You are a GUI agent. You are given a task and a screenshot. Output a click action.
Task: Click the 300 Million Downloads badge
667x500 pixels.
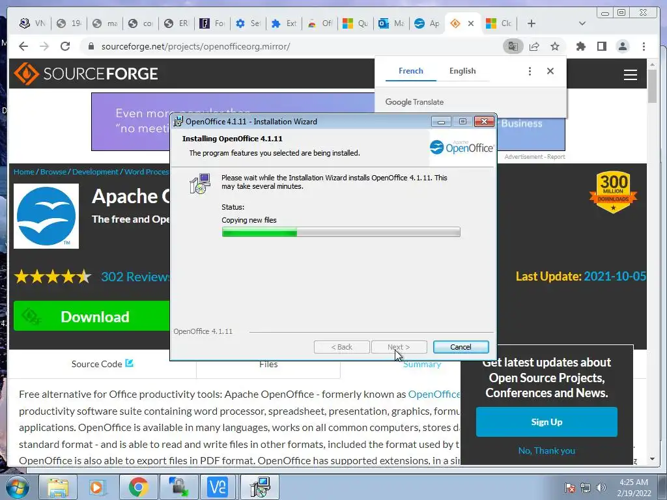pyautogui.click(x=613, y=192)
